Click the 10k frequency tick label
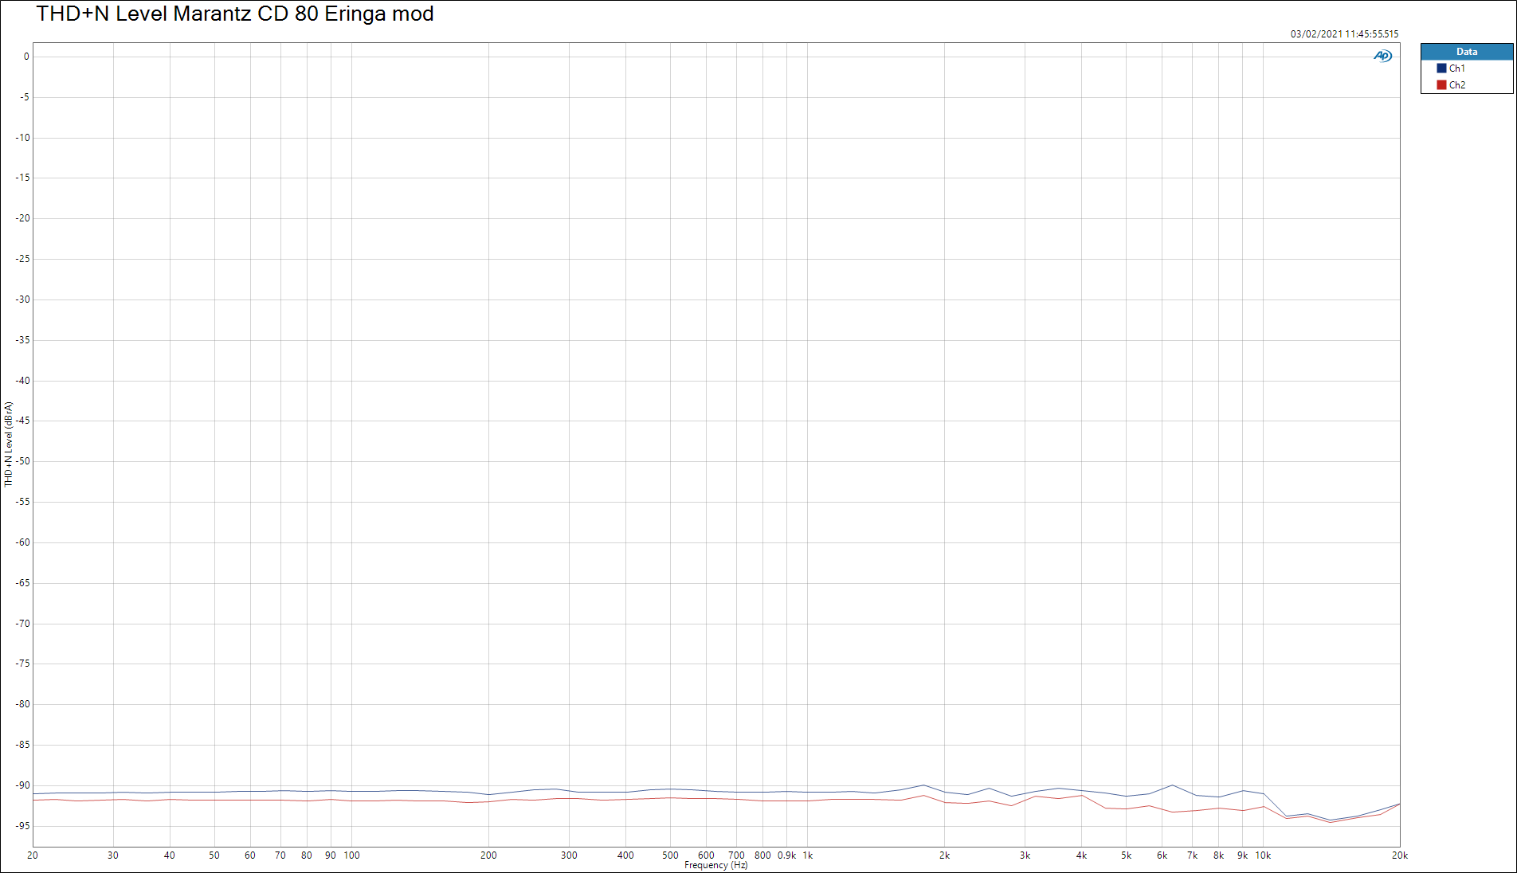The width and height of the screenshot is (1517, 873). (1263, 855)
